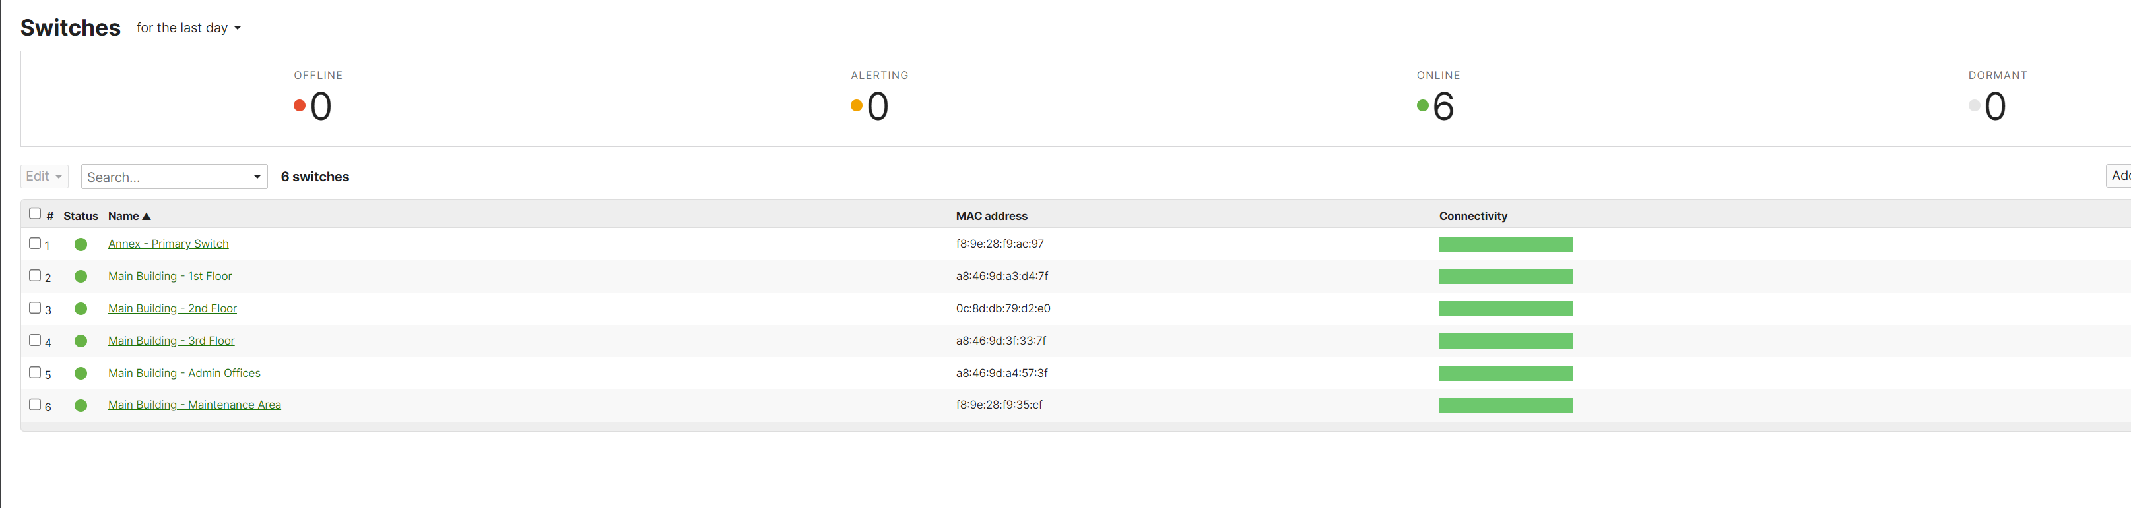
Task: Click the gray Dormant status indicator dot
Action: 1974,105
